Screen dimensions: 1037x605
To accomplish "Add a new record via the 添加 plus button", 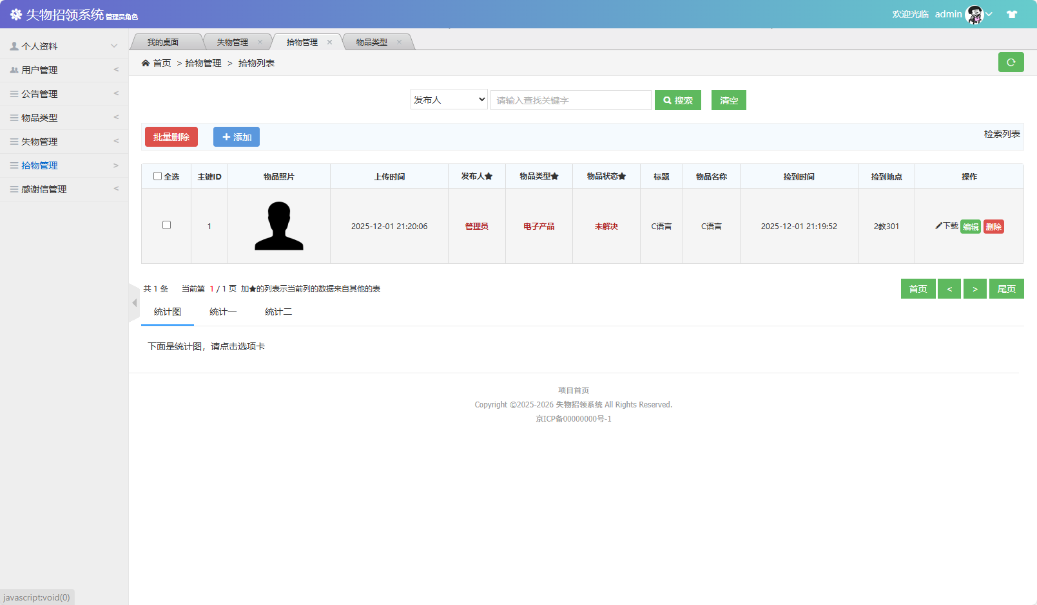I will [236, 136].
